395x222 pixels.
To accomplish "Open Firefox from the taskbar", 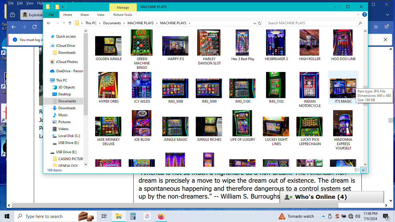I will tap(161, 216).
